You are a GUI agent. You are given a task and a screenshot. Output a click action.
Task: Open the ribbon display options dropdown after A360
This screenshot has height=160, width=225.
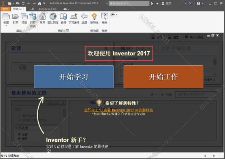coord(66,9)
